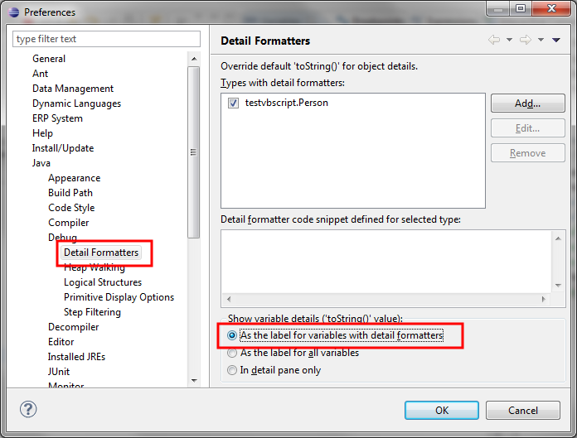The image size is (577, 438).
Task: Open the back history dropdown arrow
Action: [x=509, y=40]
